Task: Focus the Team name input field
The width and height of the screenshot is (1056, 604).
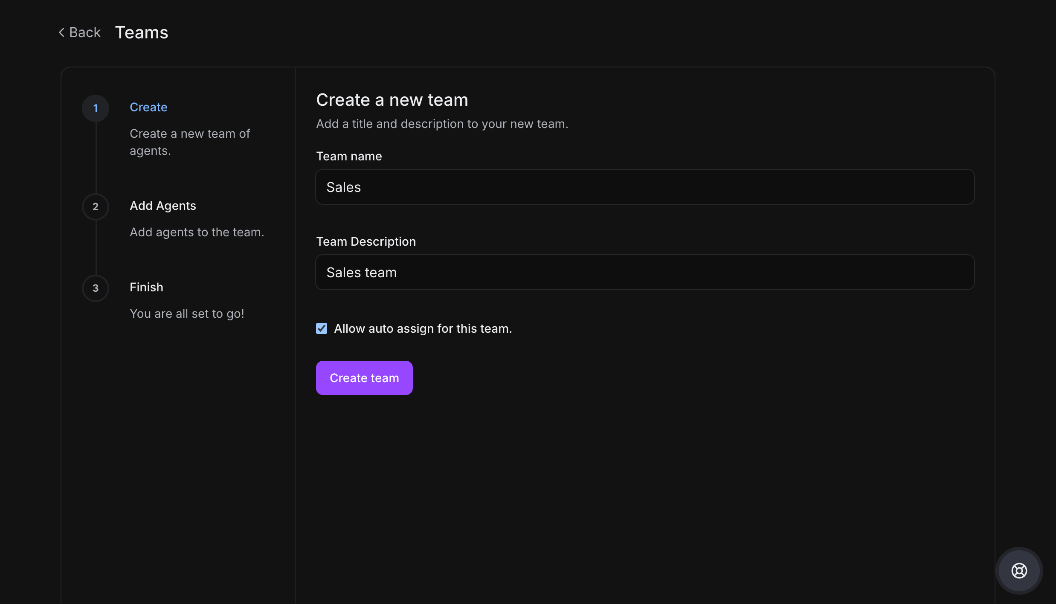Action: [x=644, y=187]
